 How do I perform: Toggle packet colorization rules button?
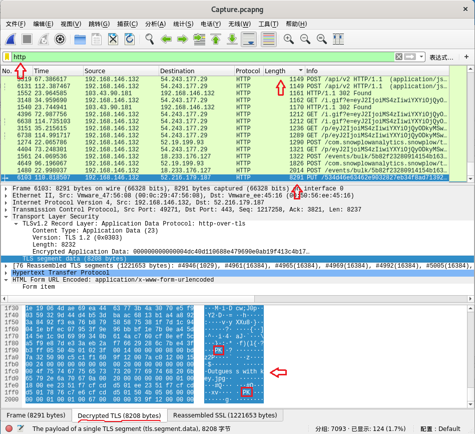tap(269, 39)
